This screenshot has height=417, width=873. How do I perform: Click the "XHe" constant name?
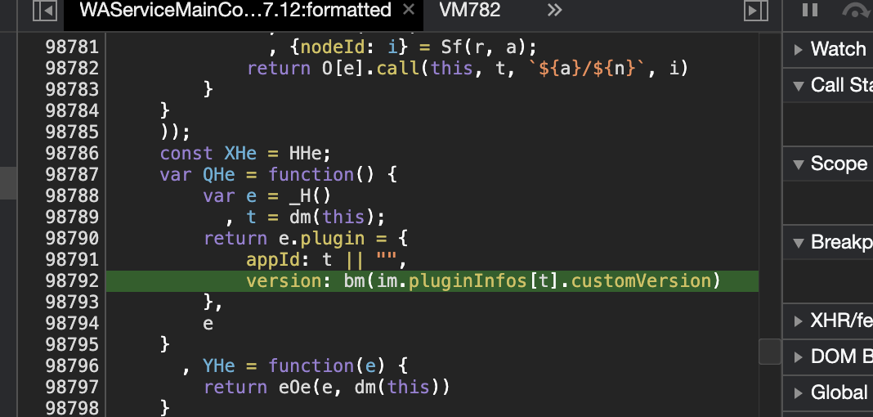click(240, 154)
